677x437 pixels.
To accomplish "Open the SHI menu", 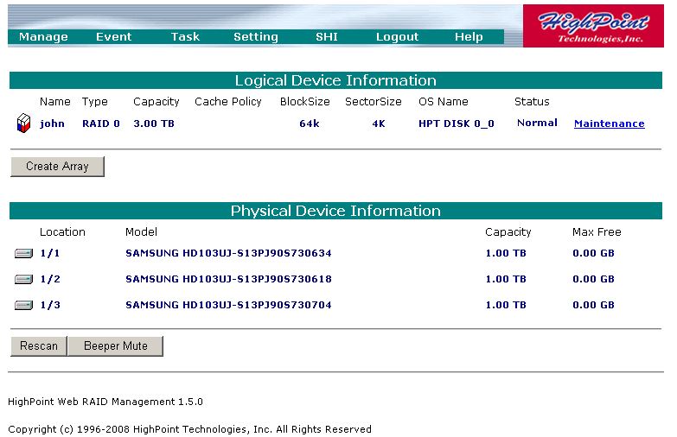I will click(327, 36).
